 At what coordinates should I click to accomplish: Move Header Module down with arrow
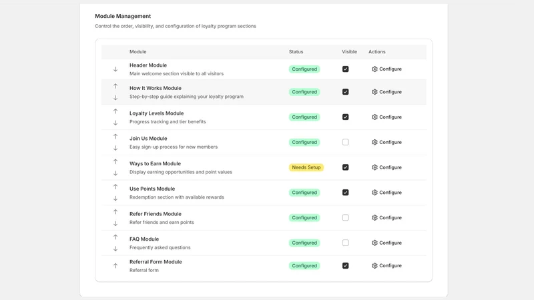tap(115, 69)
